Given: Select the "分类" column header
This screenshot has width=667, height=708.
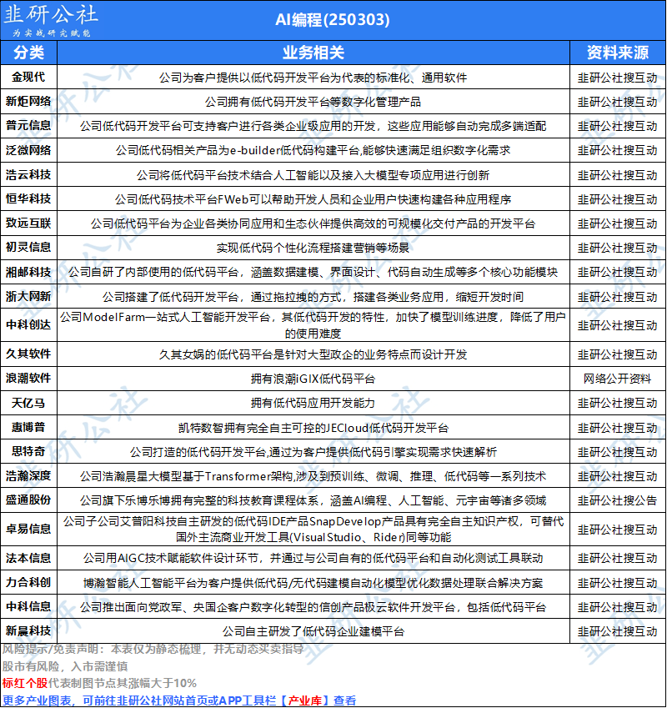Looking at the screenshot, I should 28,53.
